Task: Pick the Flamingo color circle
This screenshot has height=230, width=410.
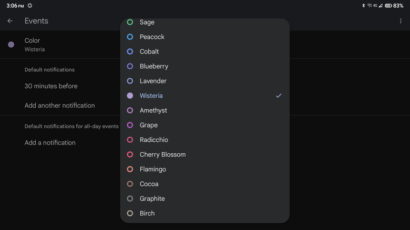Action: 130,169
